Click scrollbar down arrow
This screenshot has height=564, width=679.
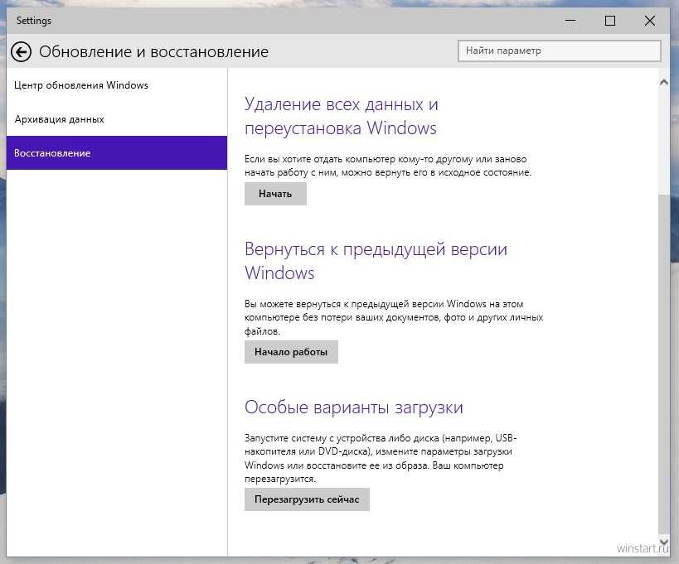click(x=664, y=541)
